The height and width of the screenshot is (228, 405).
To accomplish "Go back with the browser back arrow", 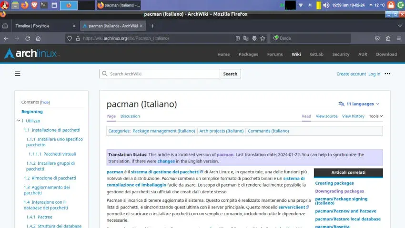I will 6,38.
